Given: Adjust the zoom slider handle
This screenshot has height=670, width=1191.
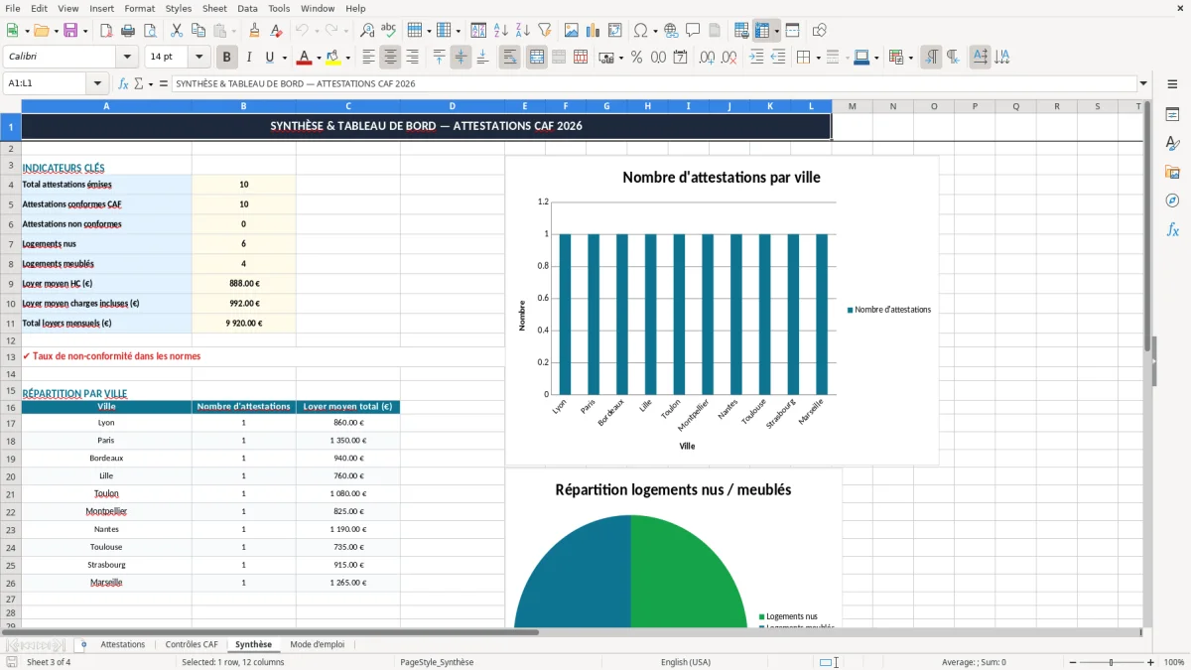Looking at the screenshot, I should [x=1111, y=662].
